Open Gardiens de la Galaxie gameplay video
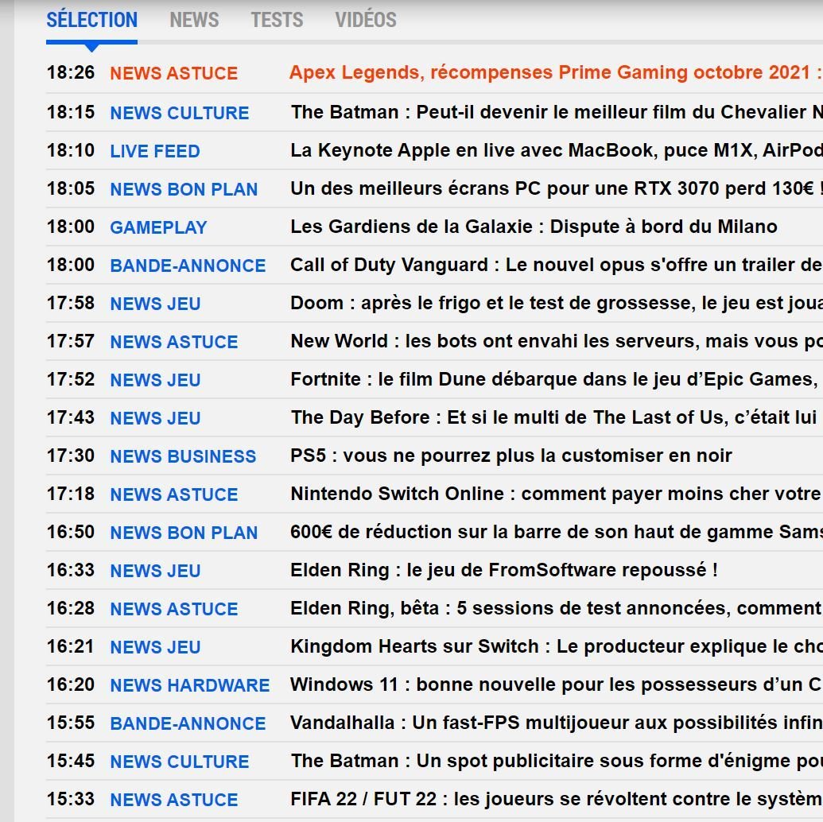The image size is (823, 822). (x=534, y=227)
